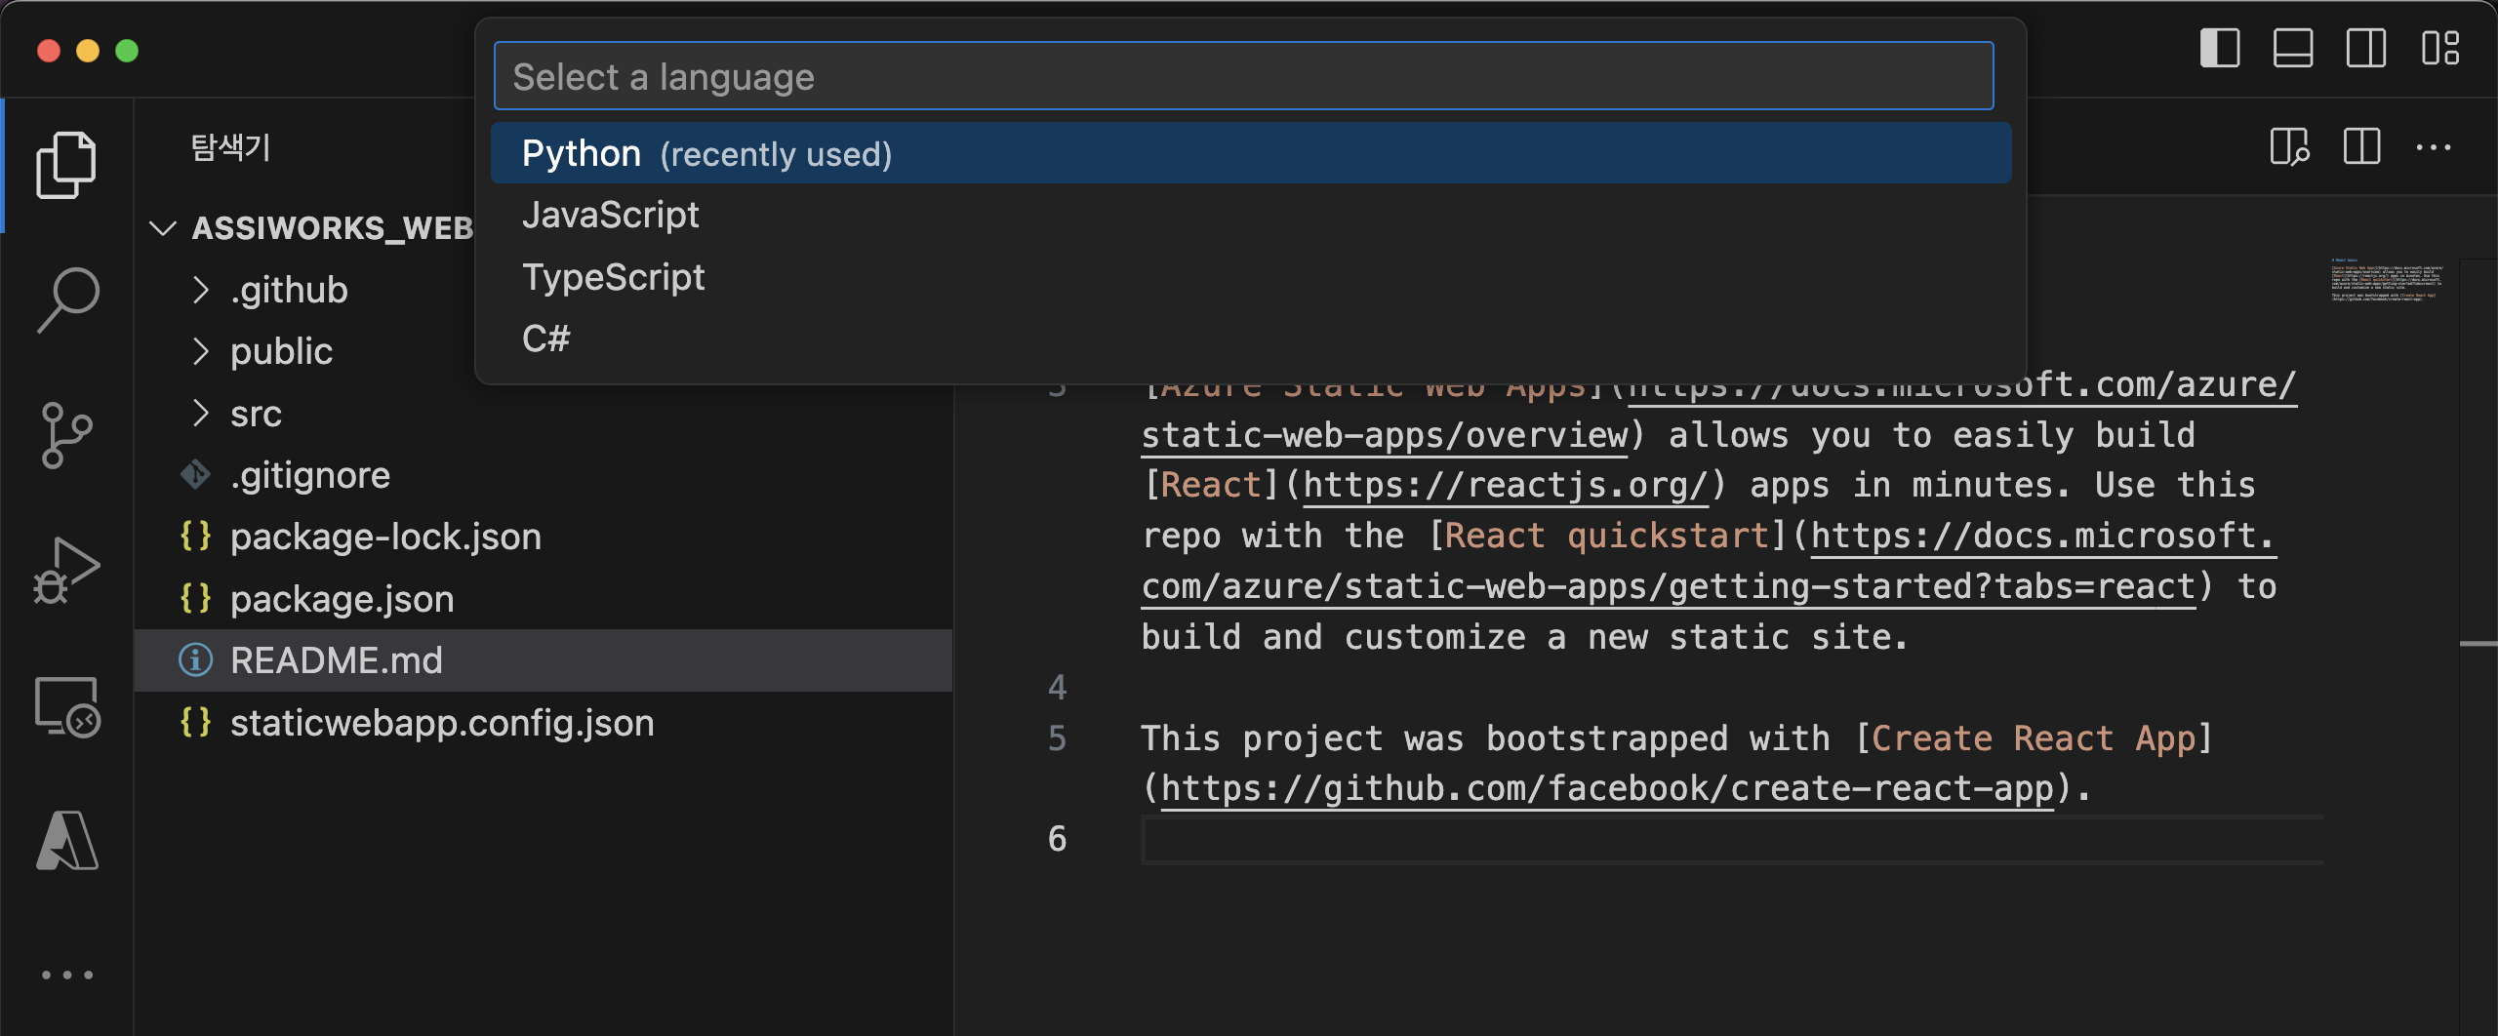
Task: Open the Azure extension view
Action: click(x=66, y=841)
